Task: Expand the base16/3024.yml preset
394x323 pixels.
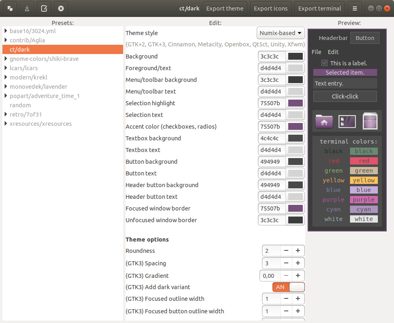Action: tap(6, 31)
